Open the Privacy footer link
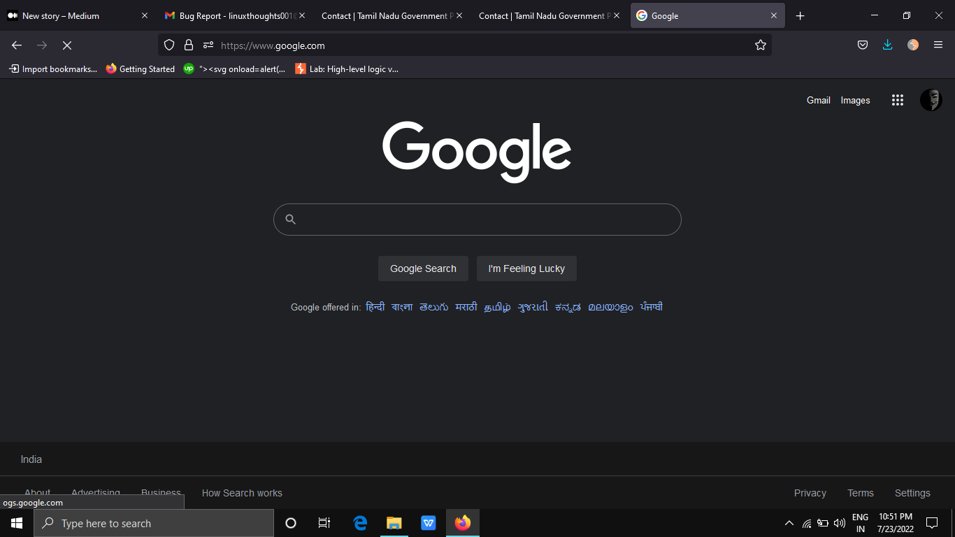This screenshot has height=537, width=955. (810, 493)
